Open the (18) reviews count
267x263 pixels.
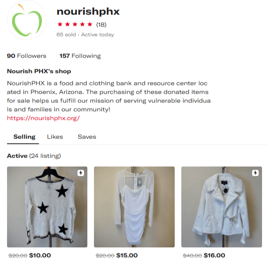[x=101, y=24]
